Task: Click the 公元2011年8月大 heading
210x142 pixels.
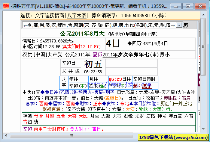Action: tap(82, 33)
